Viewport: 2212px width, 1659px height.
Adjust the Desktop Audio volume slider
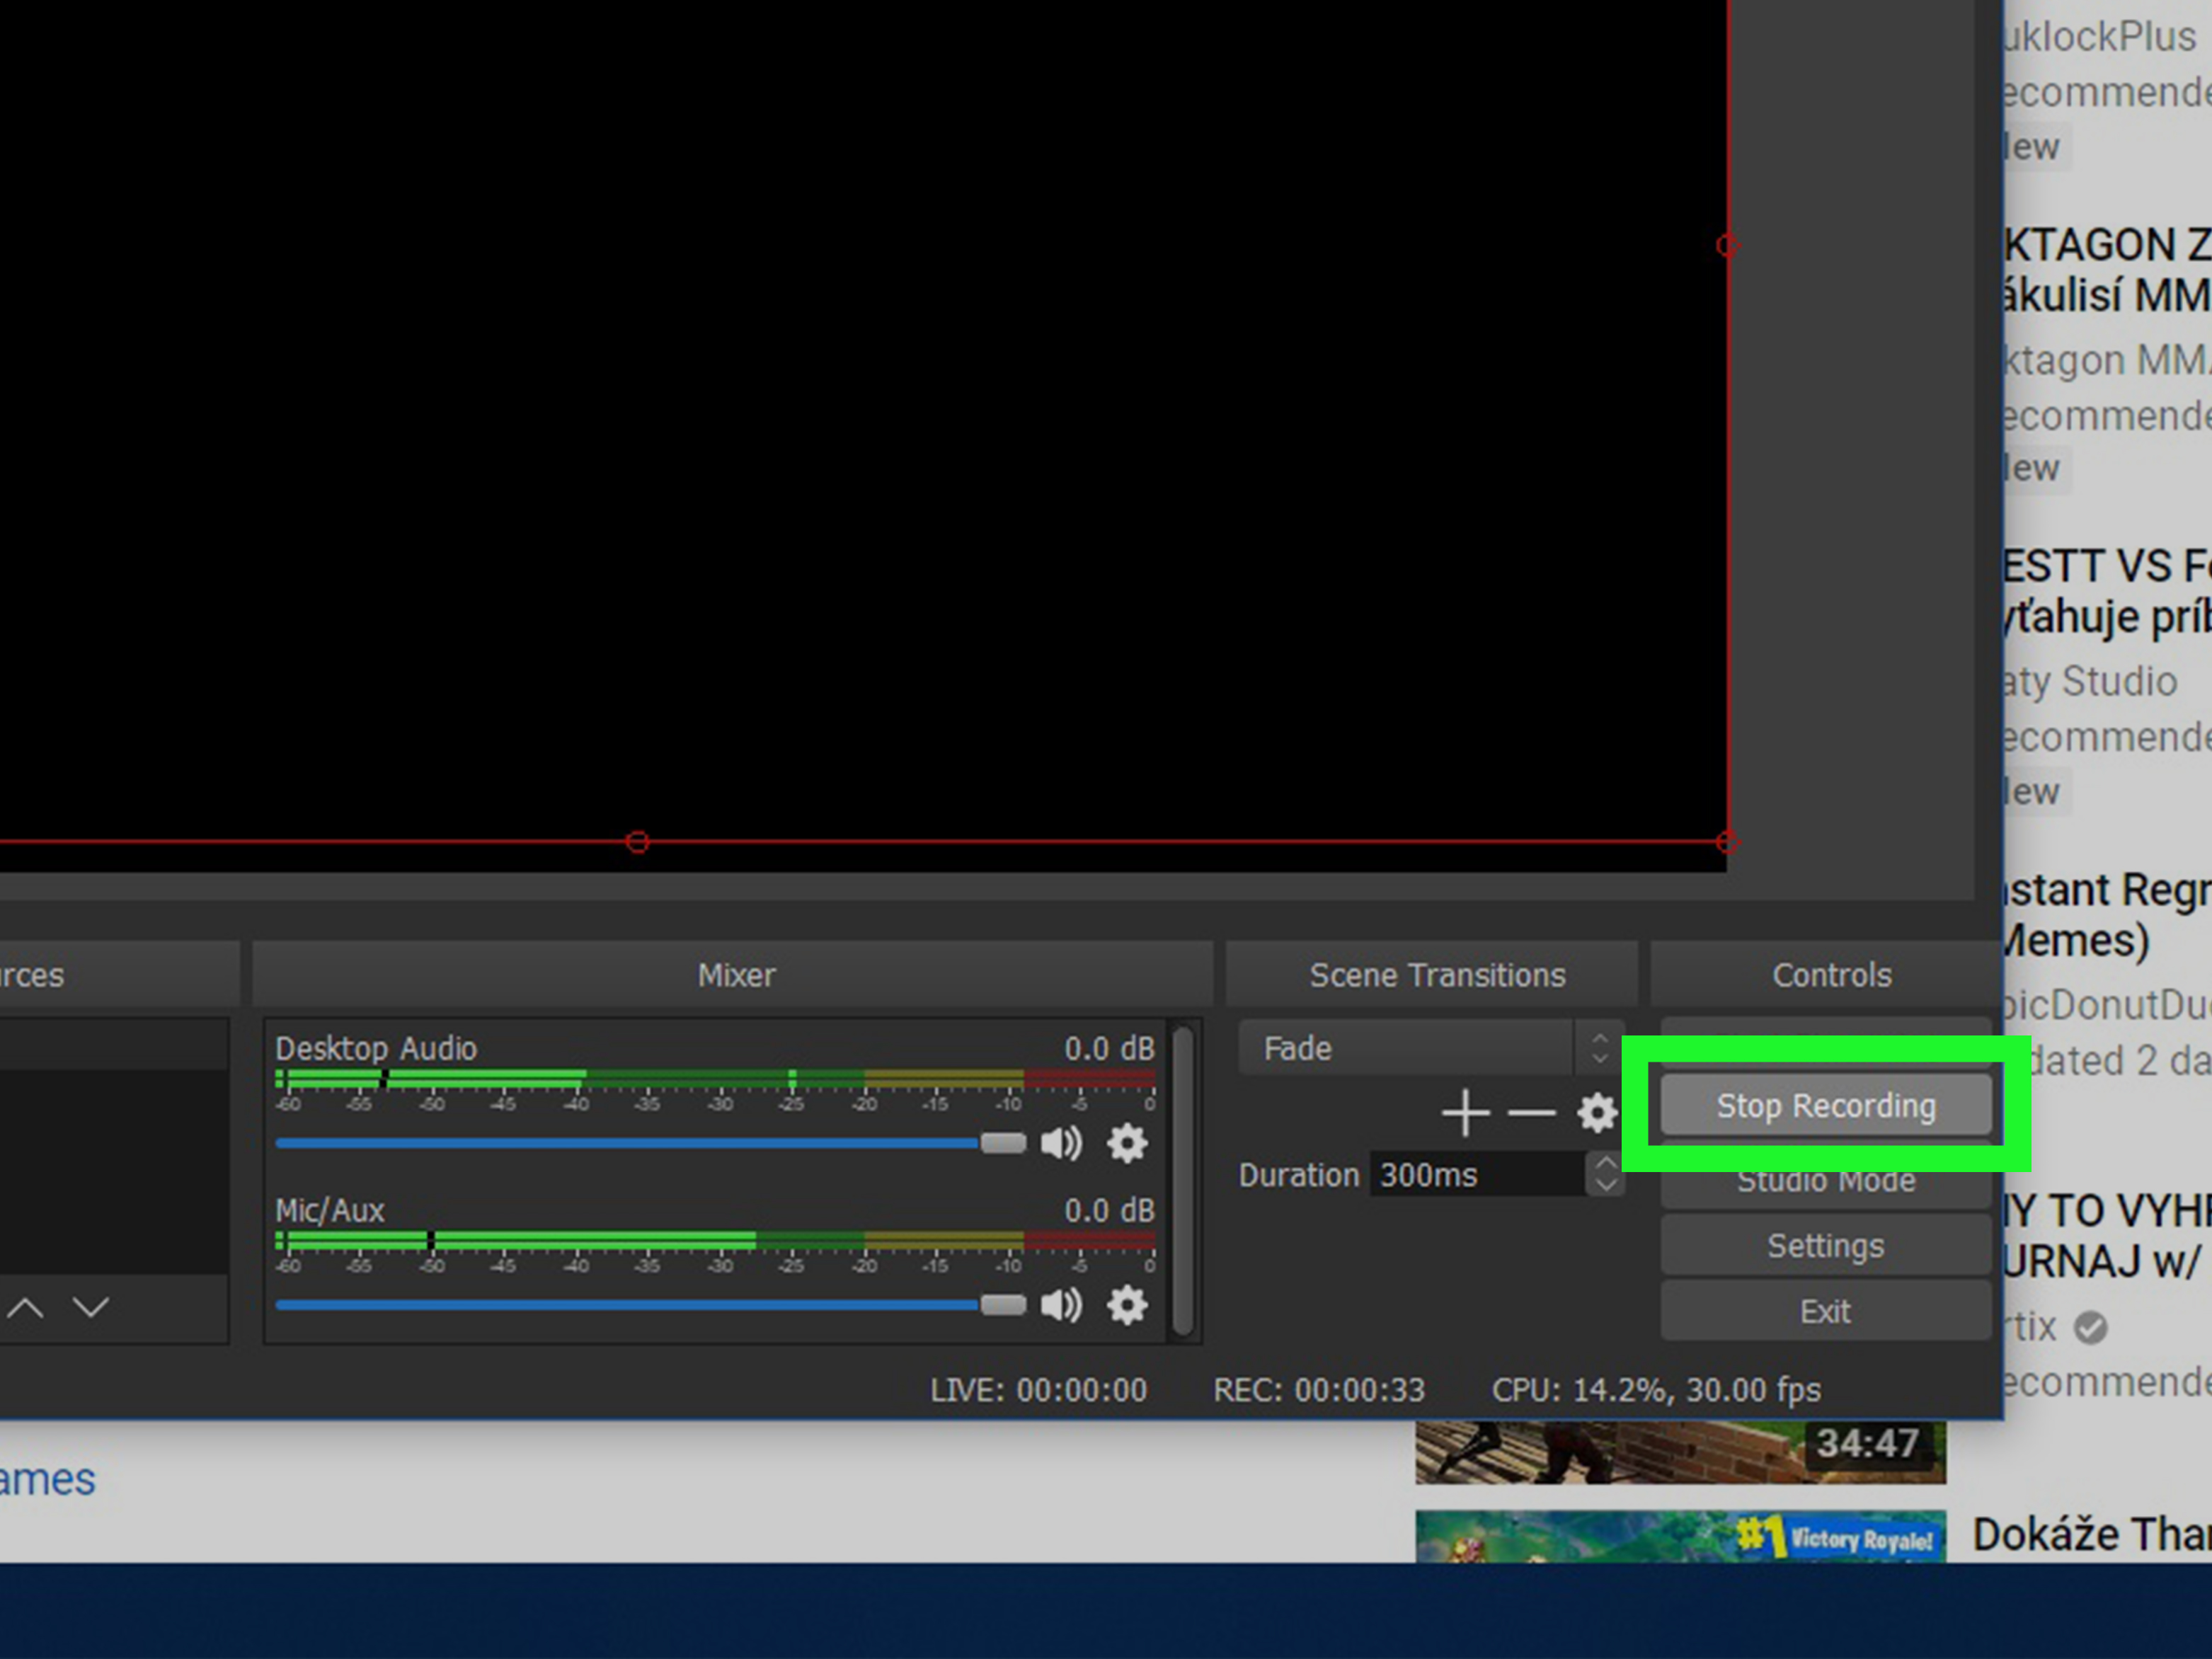pyautogui.click(x=651, y=1143)
